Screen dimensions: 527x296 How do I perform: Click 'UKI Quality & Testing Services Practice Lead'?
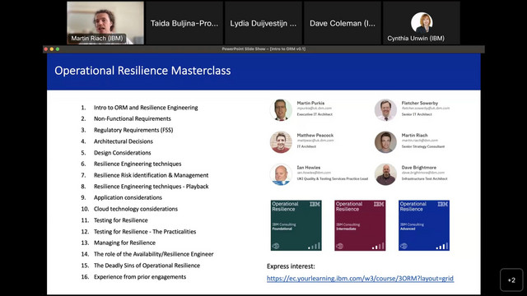pos(333,179)
